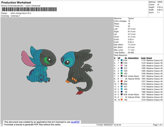This screenshot has height=127, width=164.
Task: Select the orange swatch in stop row 16
Action: coord(122,100)
